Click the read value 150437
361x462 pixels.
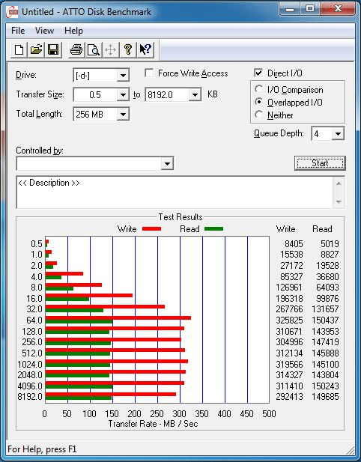pos(325,320)
